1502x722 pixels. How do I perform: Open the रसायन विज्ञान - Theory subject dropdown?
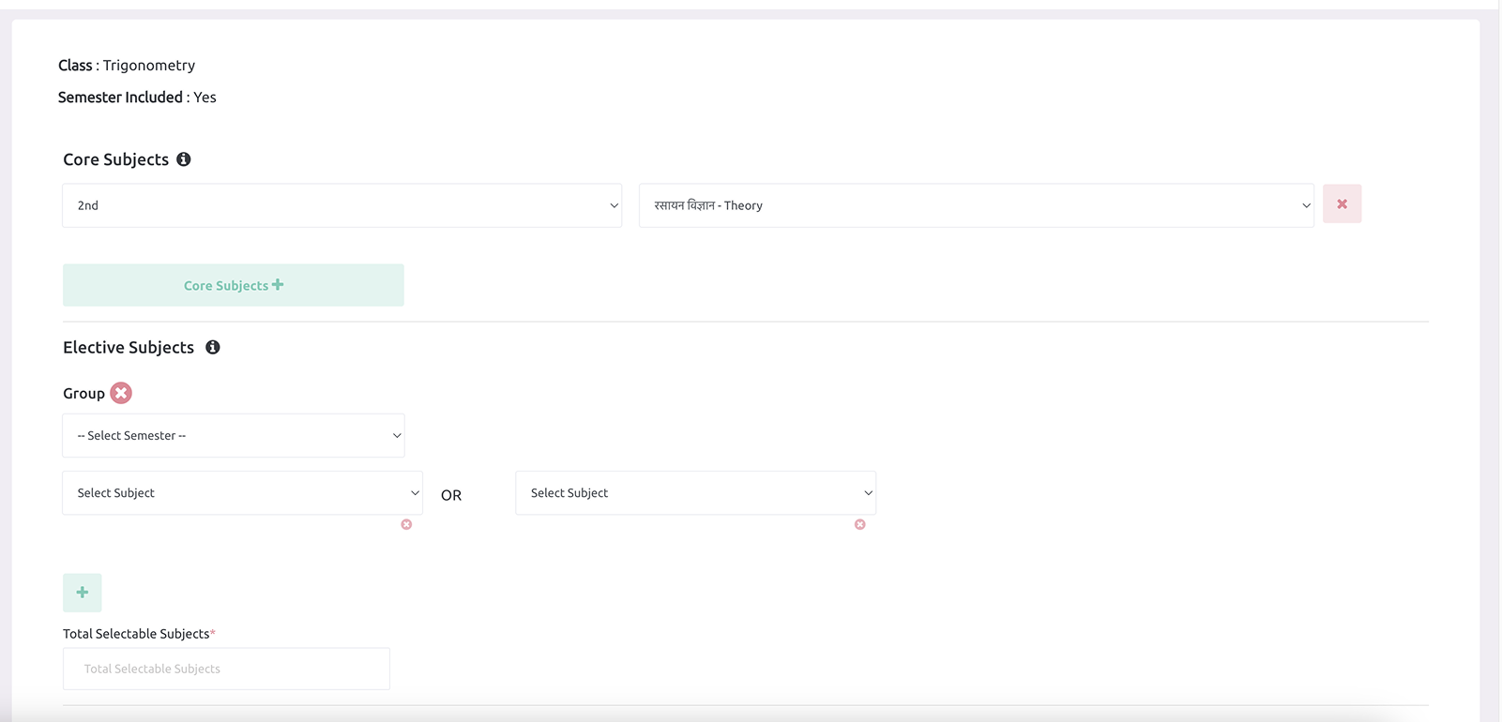pos(976,205)
